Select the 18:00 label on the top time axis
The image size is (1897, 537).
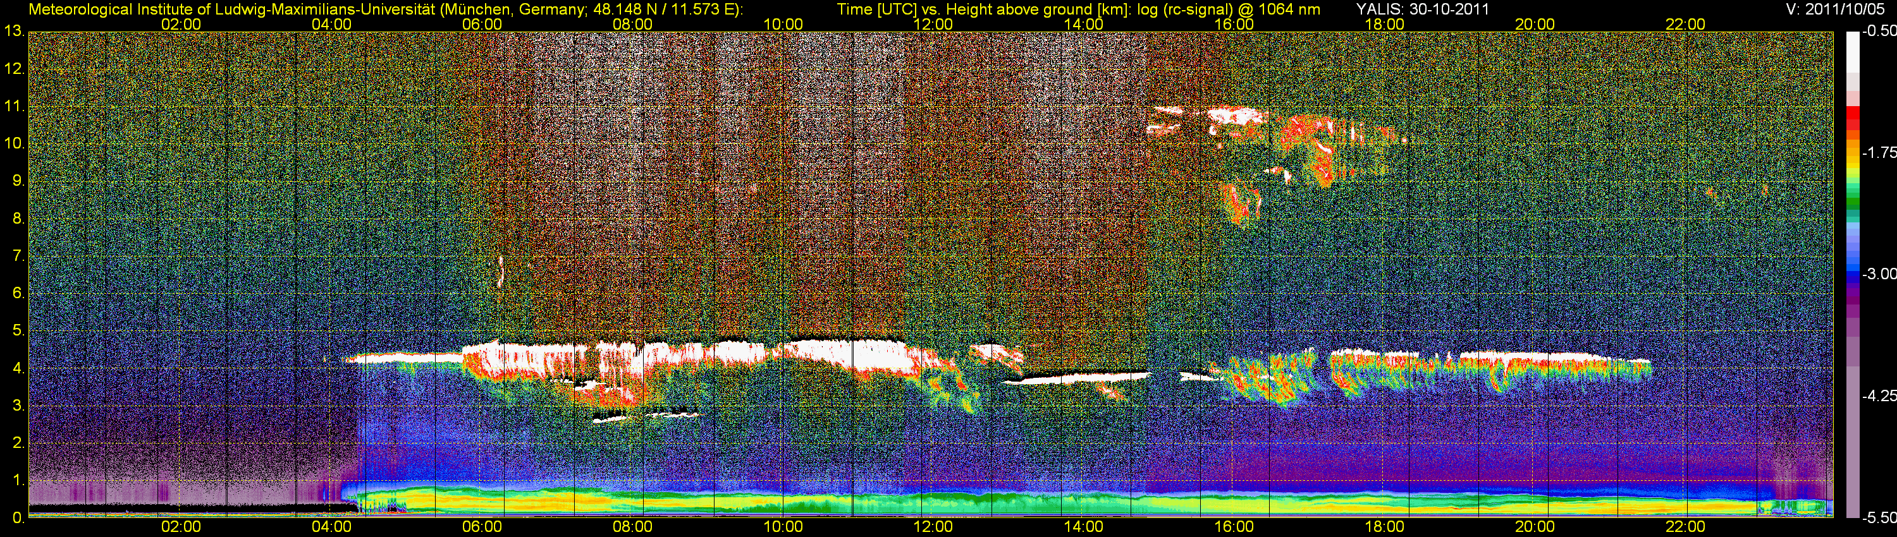tap(1384, 24)
